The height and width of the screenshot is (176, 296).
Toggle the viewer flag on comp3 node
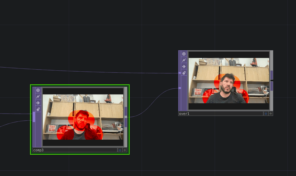coord(38,90)
